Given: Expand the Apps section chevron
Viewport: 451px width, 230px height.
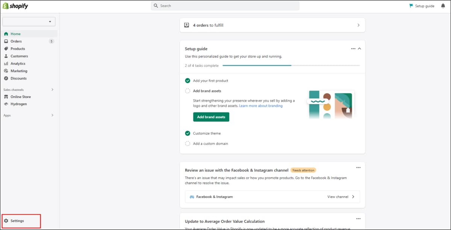Looking at the screenshot, I should pyautogui.click(x=52, y=115).
